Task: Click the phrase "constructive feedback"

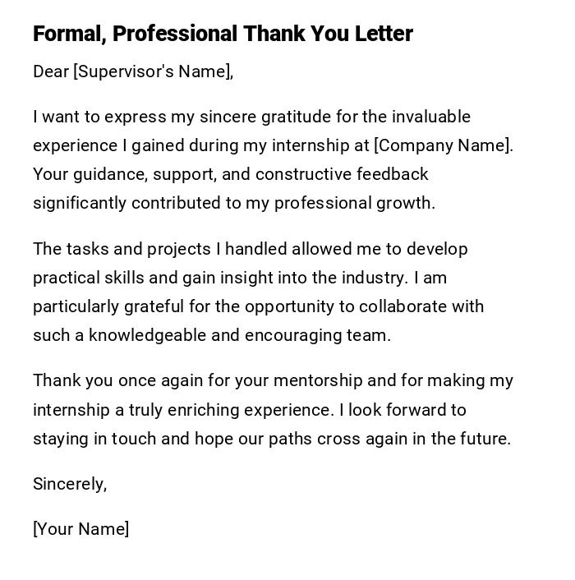Action: click(342, 175)
